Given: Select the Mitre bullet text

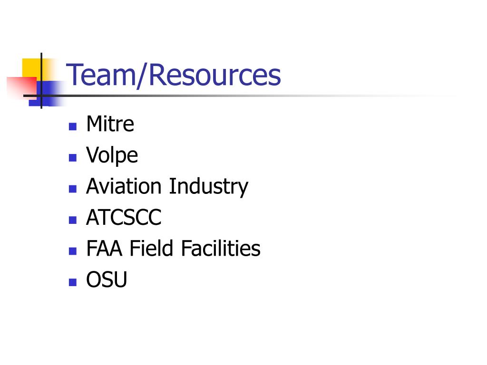Looking at the screenshot, I should [110, 124].
